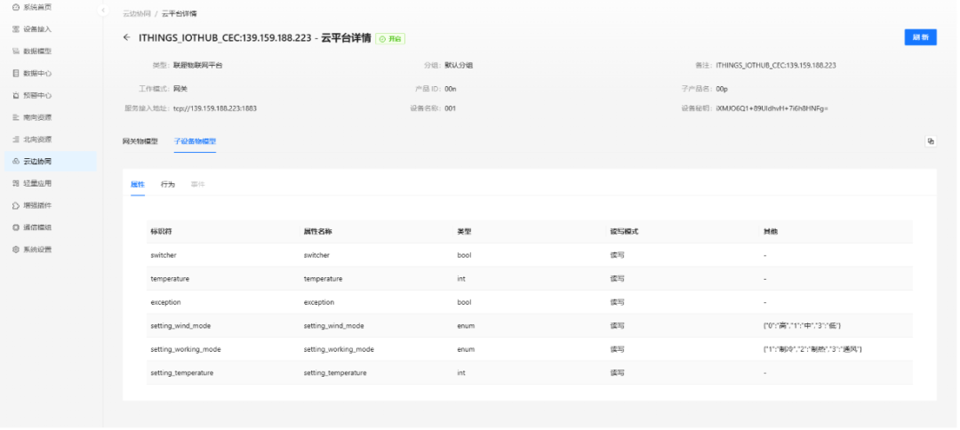The image size is (960, 430).
Task: Click the device secret key value
Action: point(772,108)
